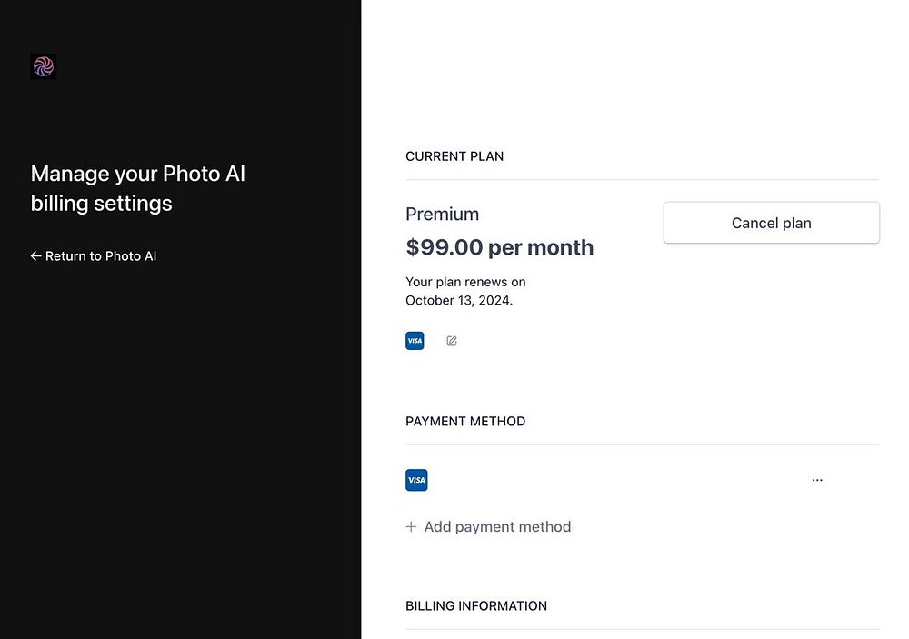Click the Premium plan name
The width and height of the screenshot is (909, 639).
pyautogui.click(x=442, y=215)
